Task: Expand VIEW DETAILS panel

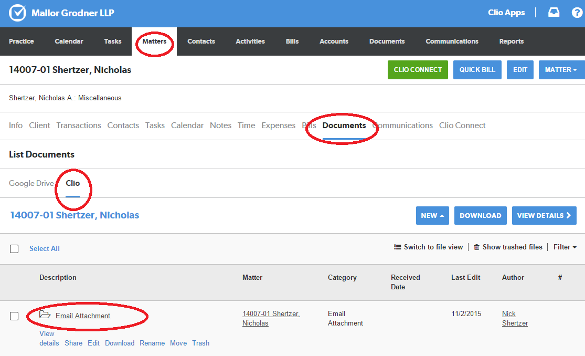Action: pos(544,215)
